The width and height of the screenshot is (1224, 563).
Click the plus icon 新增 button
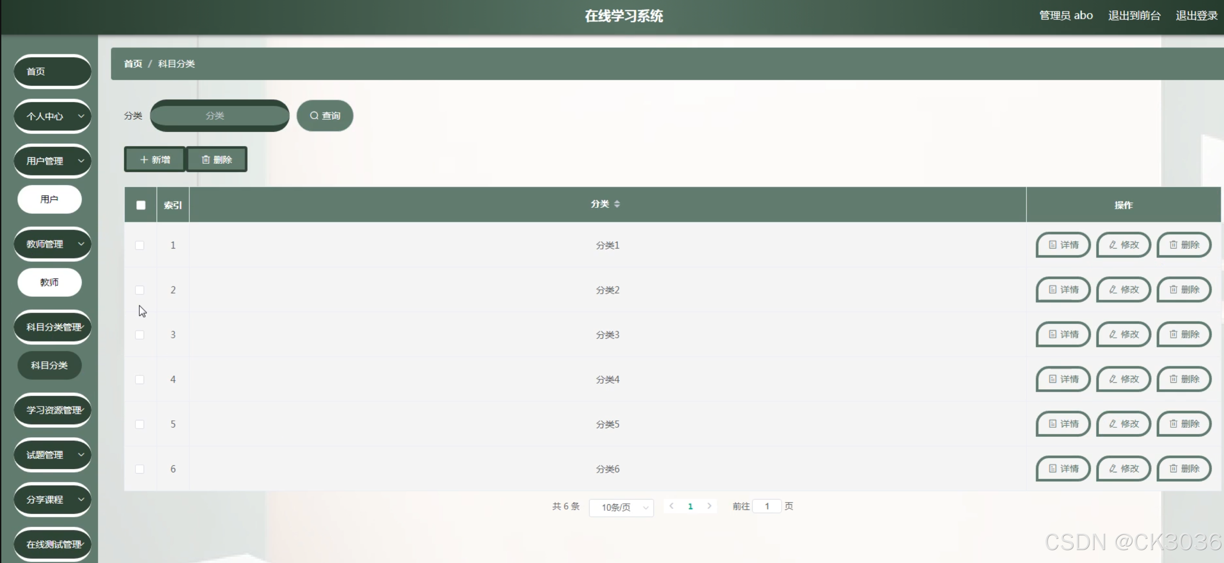pos(155,159)
